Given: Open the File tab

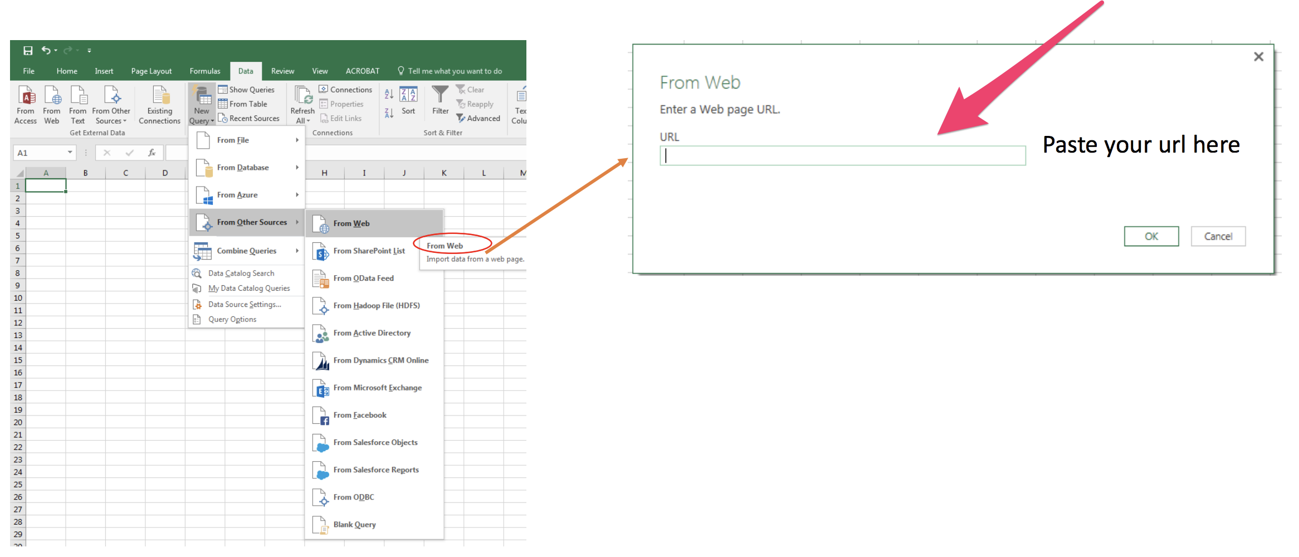Looking at the screenshot, I should click(29, 71).
